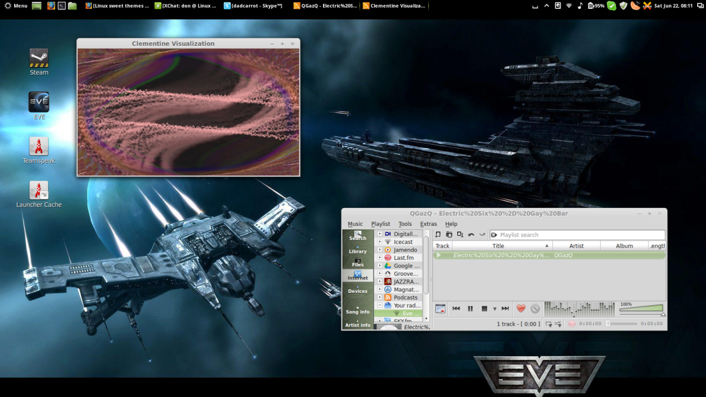Click the save playlist toolbar icon
The height and width of the screenshot is (397, 706).
point(460,235)
